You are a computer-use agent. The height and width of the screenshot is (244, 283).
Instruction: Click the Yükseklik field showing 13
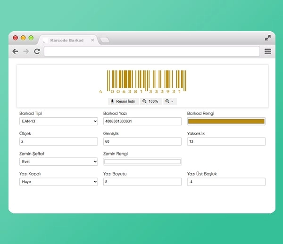pyautogui.click(x=226, y=141)
